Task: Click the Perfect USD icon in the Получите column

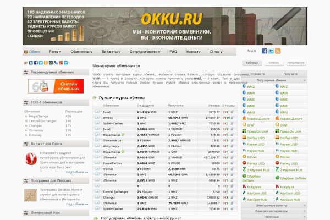Action: point(277,163)
